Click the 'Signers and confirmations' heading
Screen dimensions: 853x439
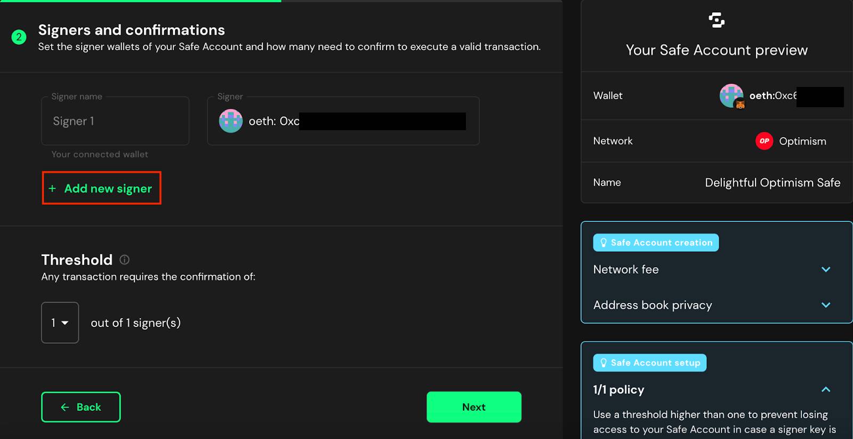pos(131,30)
